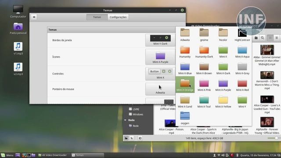This screenshot has width=281, height=158.
Task: Open Rede location in sidebar
Action: 134,126
